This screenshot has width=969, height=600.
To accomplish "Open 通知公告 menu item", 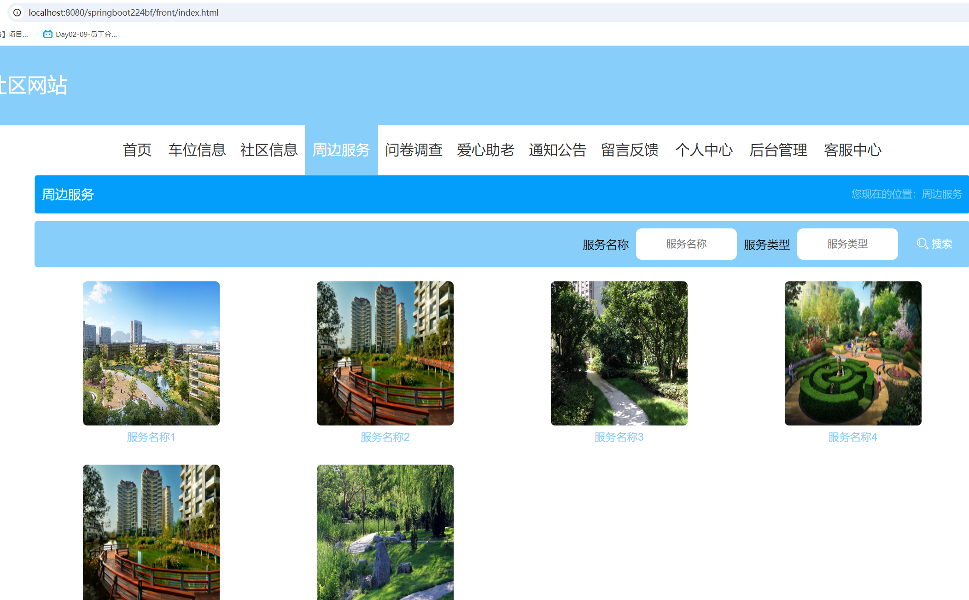I will [x=557, y=150].
